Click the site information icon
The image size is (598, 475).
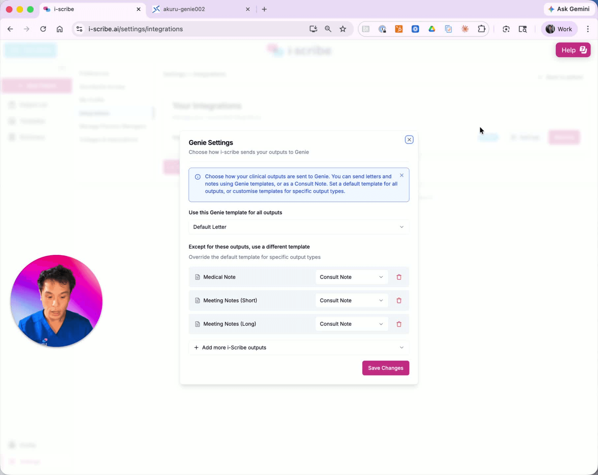click(79, 29)
